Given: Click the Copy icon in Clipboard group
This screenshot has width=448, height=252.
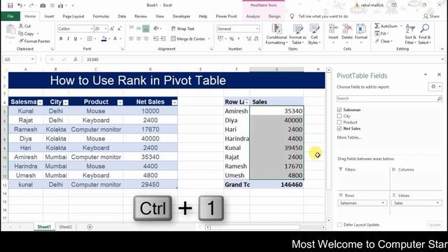Looking at the screenshot, I should pos(21,34).
